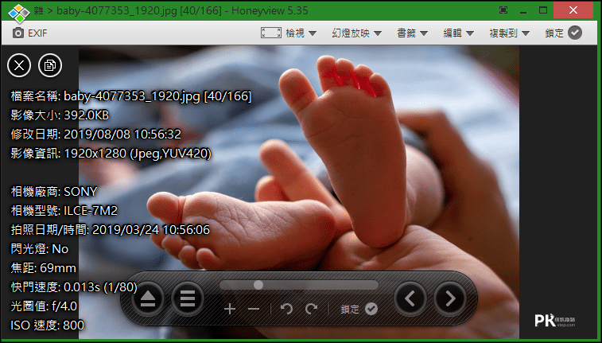Click the image position slider handle
This screenshot has height=343, width=602.
coord(258,285)
